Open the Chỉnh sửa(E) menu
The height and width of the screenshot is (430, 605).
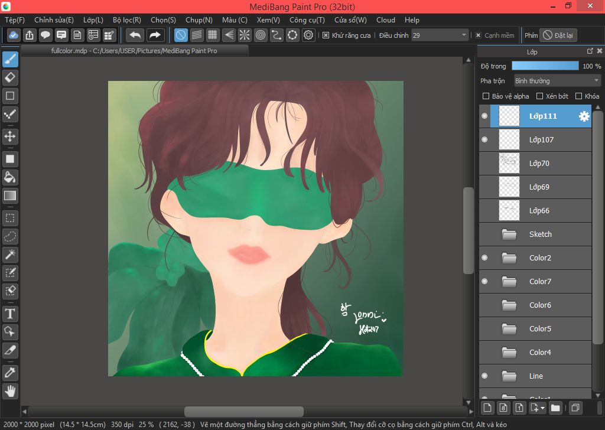[x=54, y=20]
